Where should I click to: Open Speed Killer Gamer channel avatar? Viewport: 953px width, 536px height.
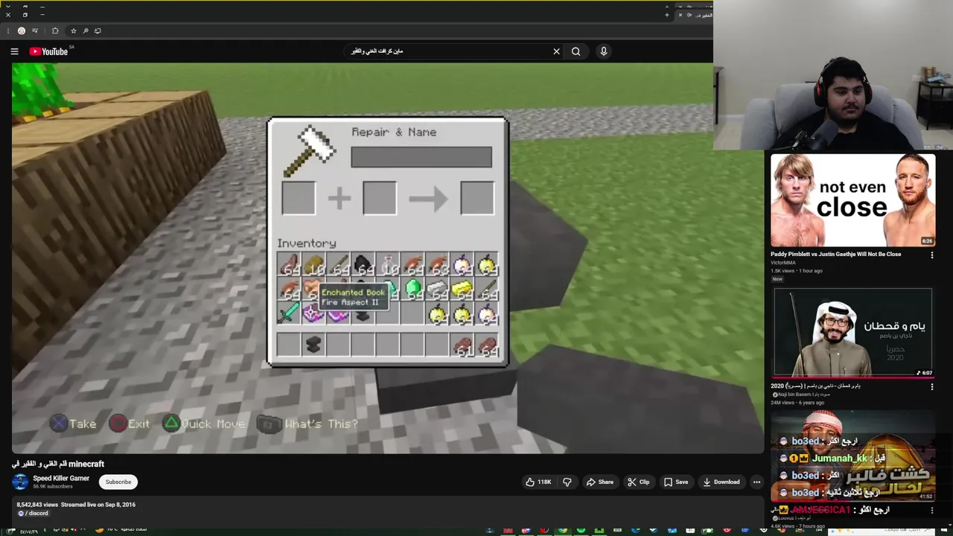tap(20, 482)
